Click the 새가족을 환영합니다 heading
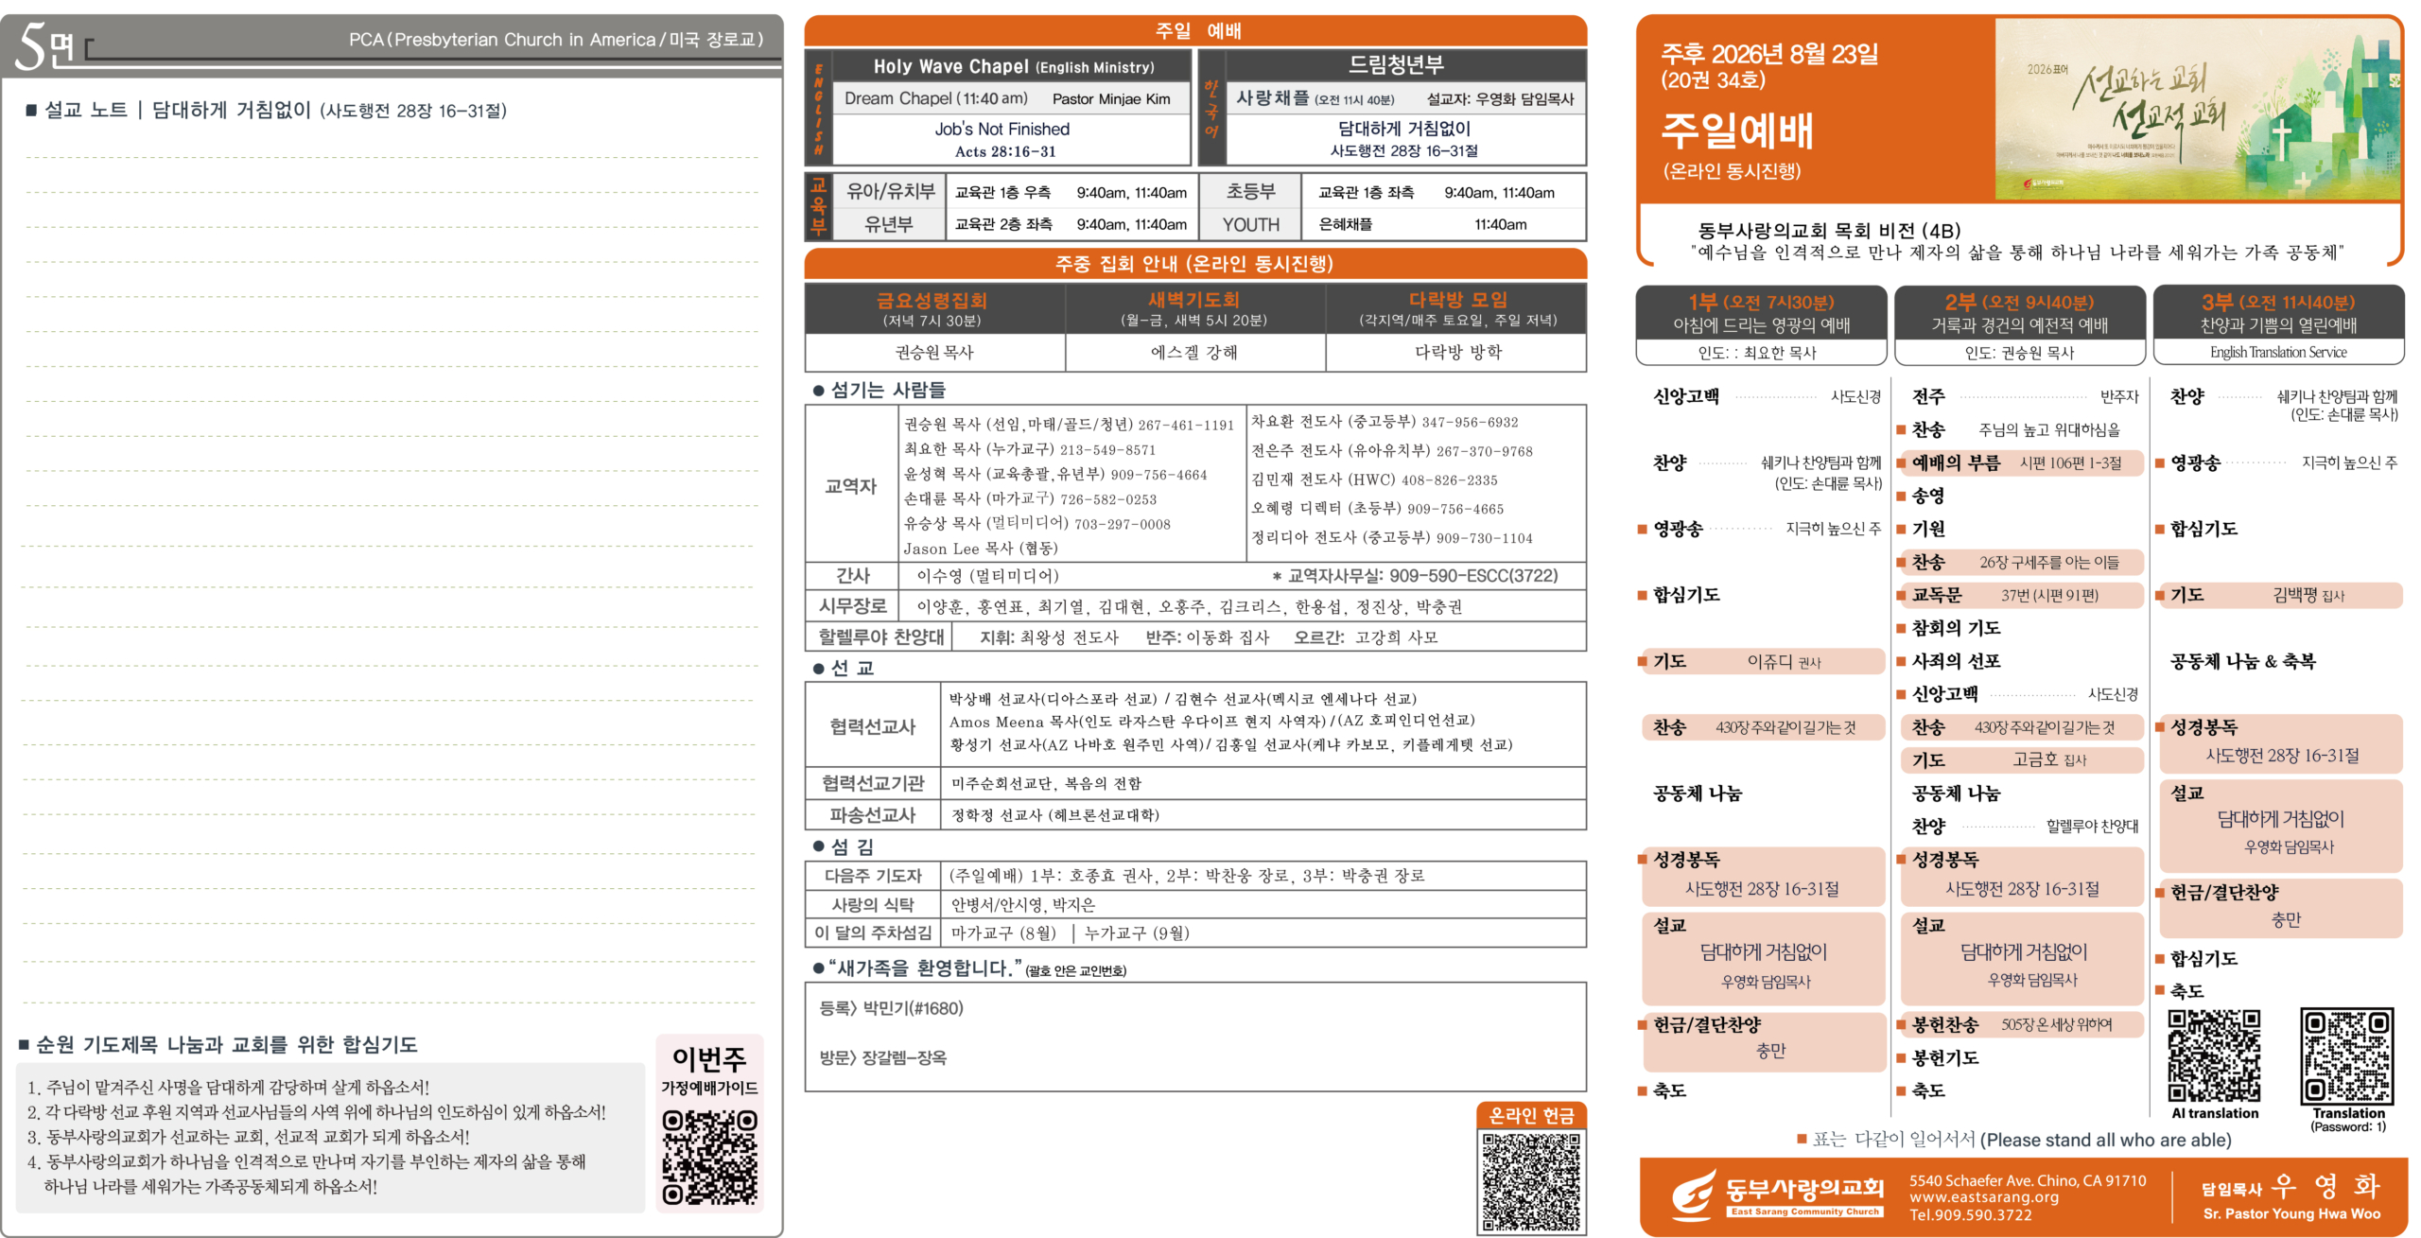 point(924,968)
